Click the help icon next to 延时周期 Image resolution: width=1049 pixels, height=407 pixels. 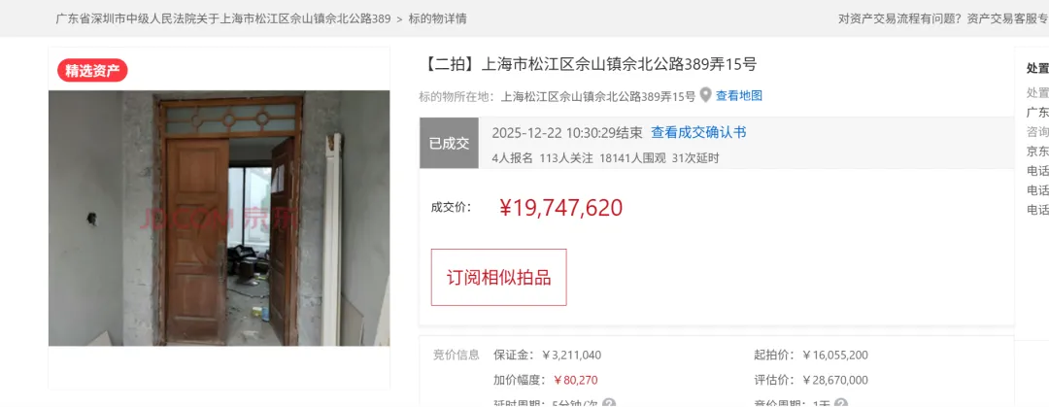tap(609, 404)
